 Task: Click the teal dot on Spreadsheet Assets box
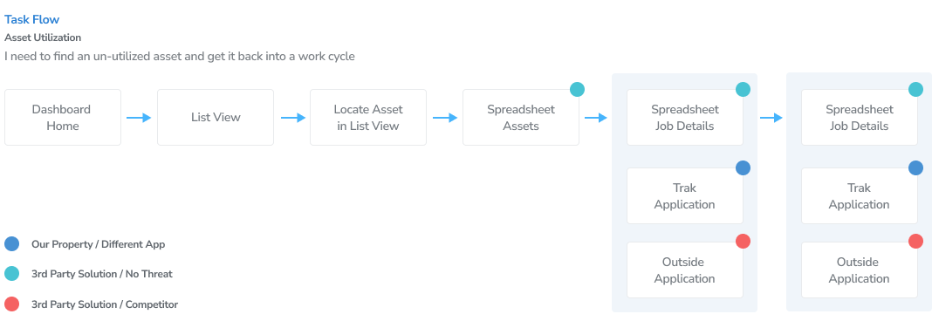click(577, 89)
